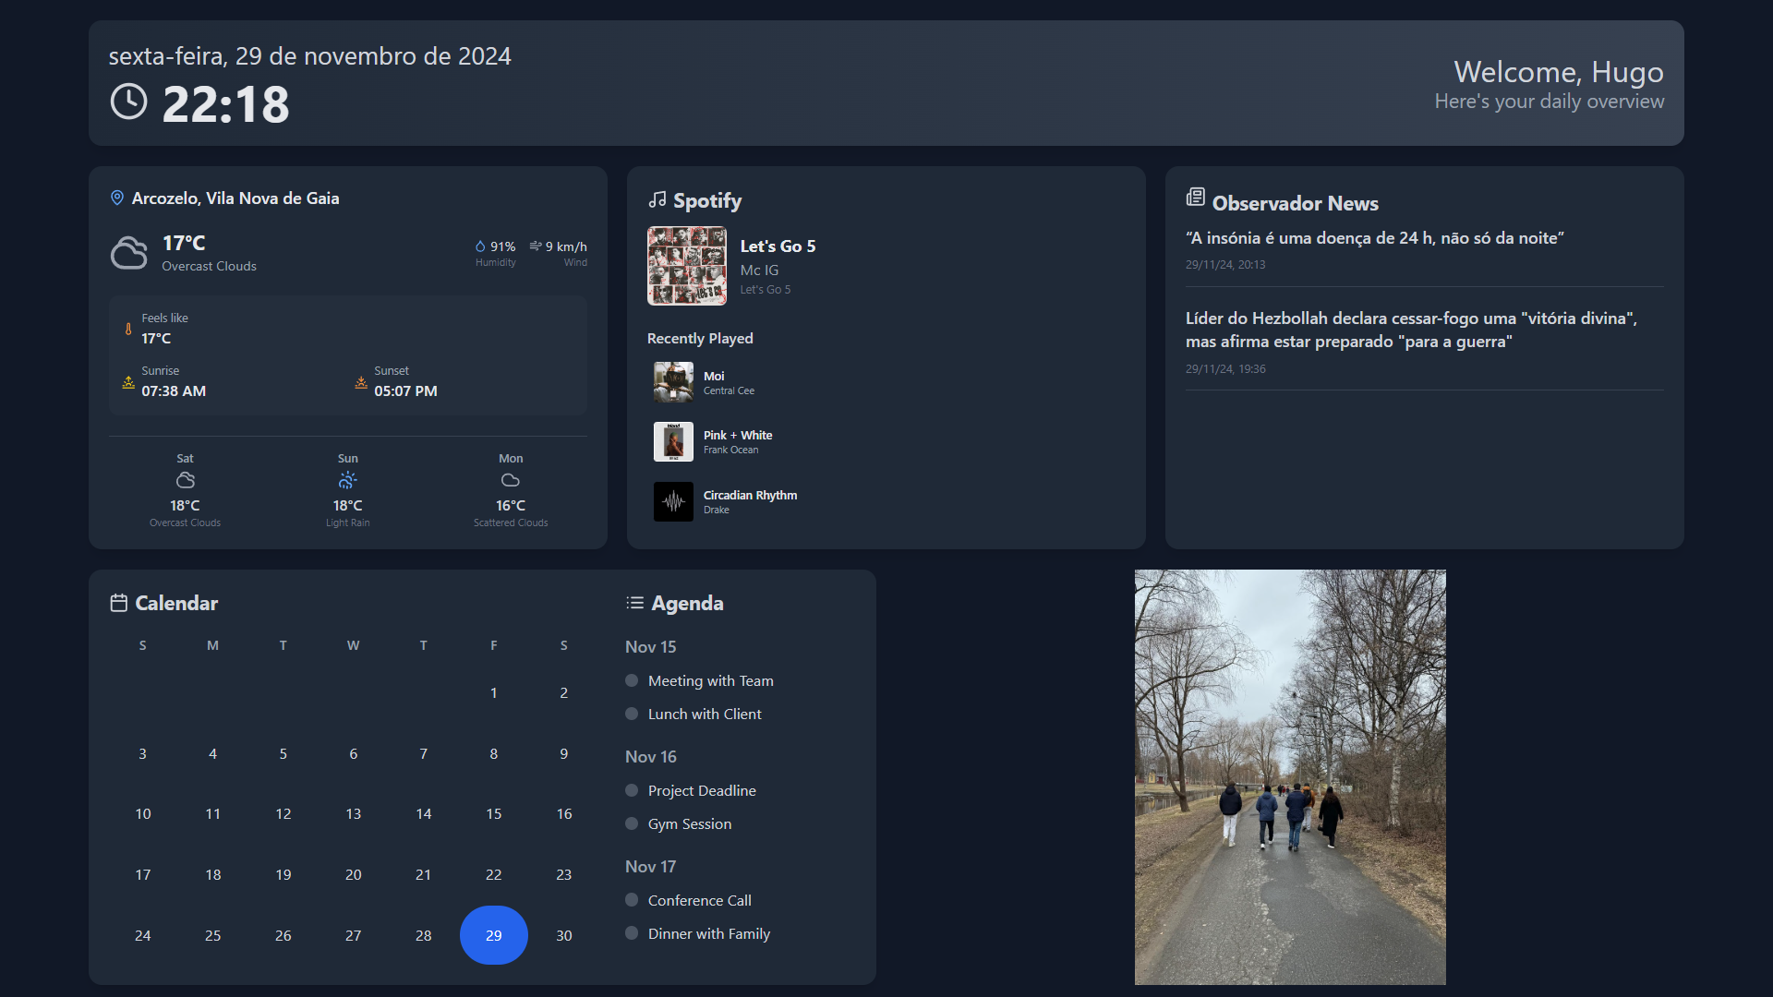The image size is (1773, 997).
Task: Click the overcast cloud weather icon
Action: [129, 253]
